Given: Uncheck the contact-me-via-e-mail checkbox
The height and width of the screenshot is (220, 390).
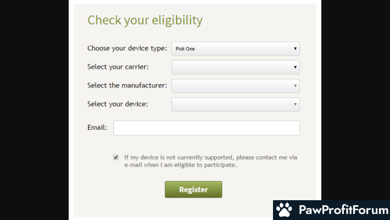Looking at the screenshot, I should 116,157.
